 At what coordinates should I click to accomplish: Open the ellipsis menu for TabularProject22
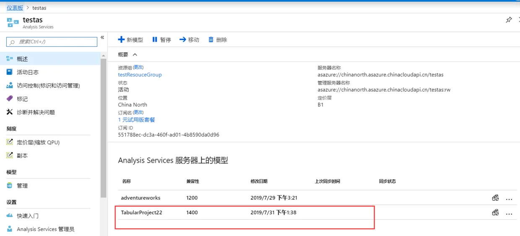point(509,214)
